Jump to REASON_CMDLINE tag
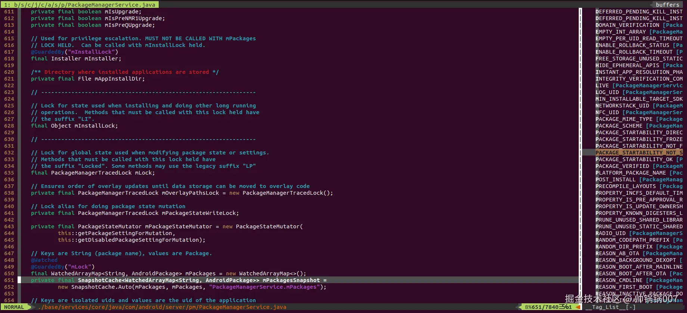Viewport: 687px width, 313px height. click(639, 280)
